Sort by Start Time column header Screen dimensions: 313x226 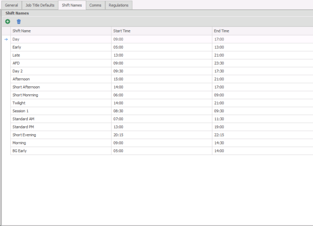[161, 31]
